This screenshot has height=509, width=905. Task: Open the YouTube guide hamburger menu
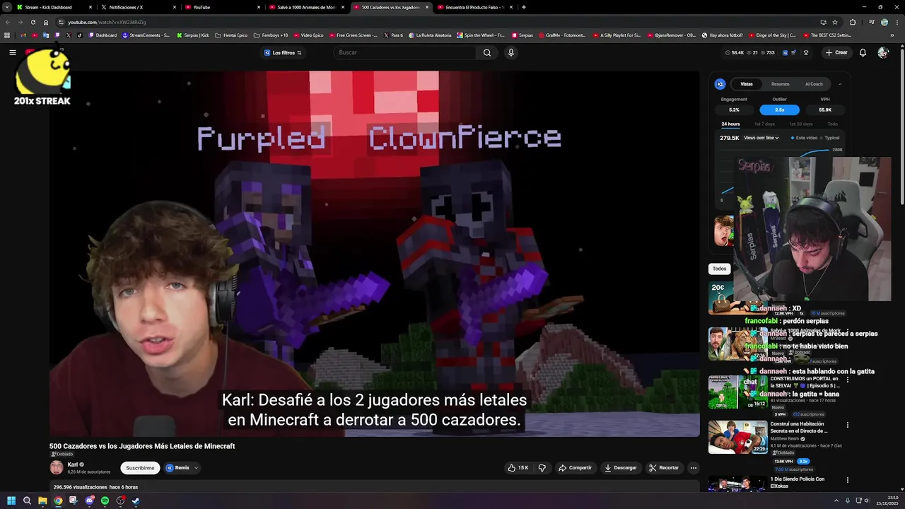[x=12, y=52]
